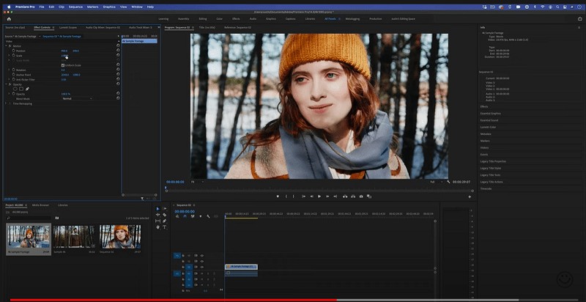This screenshot has height=302, width=586.
Task: Create 4-point polygon mask under Opacity
Action: coord(21,89)
